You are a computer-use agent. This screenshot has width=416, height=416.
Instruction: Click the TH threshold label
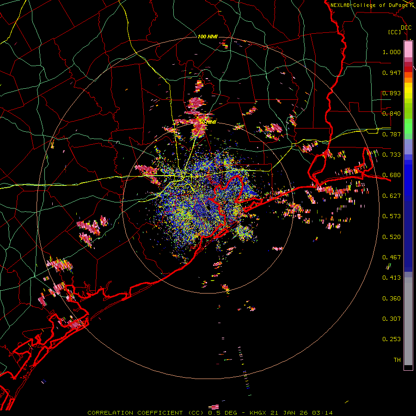click(x=397, y=360)
